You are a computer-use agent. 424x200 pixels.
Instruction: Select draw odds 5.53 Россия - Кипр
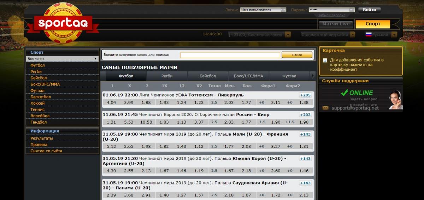(x=129, y=122)
